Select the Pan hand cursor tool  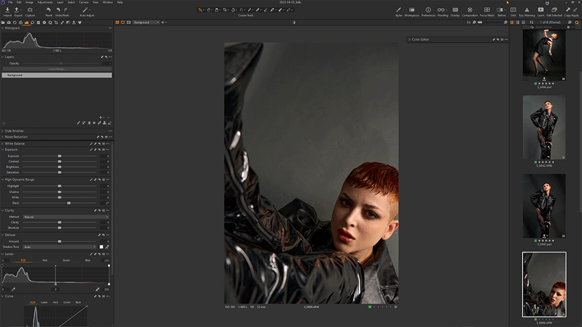tap(209, 10)
